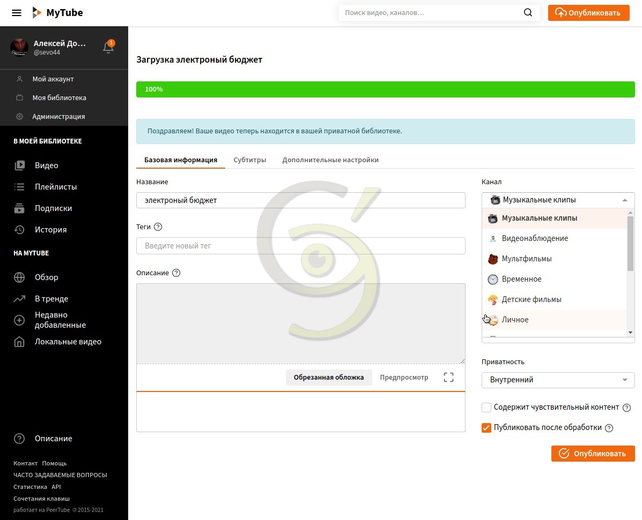Open the Дополнительные настройки tab
Image resolution: width=642 pixels, height=520 pixels.
click(x=330, y=160)
